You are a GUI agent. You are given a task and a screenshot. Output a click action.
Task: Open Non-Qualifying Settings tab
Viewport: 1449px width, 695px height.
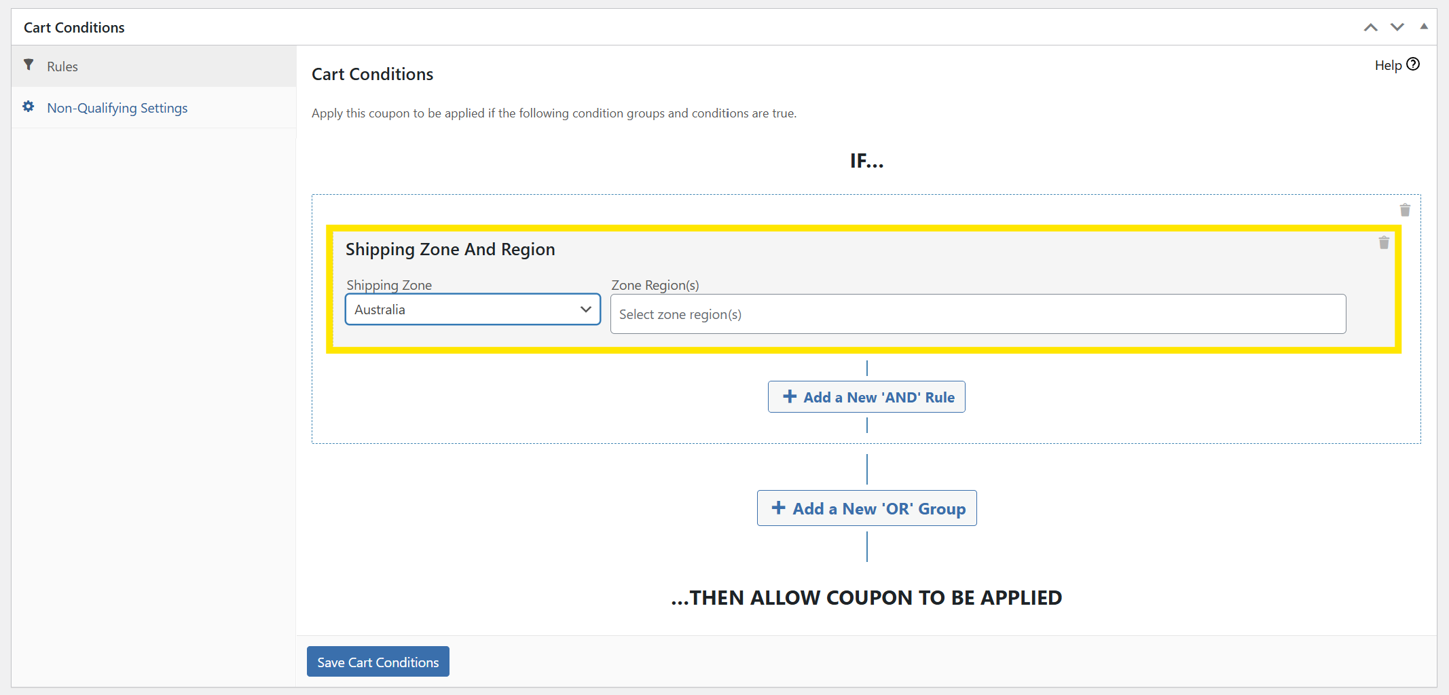153,108
